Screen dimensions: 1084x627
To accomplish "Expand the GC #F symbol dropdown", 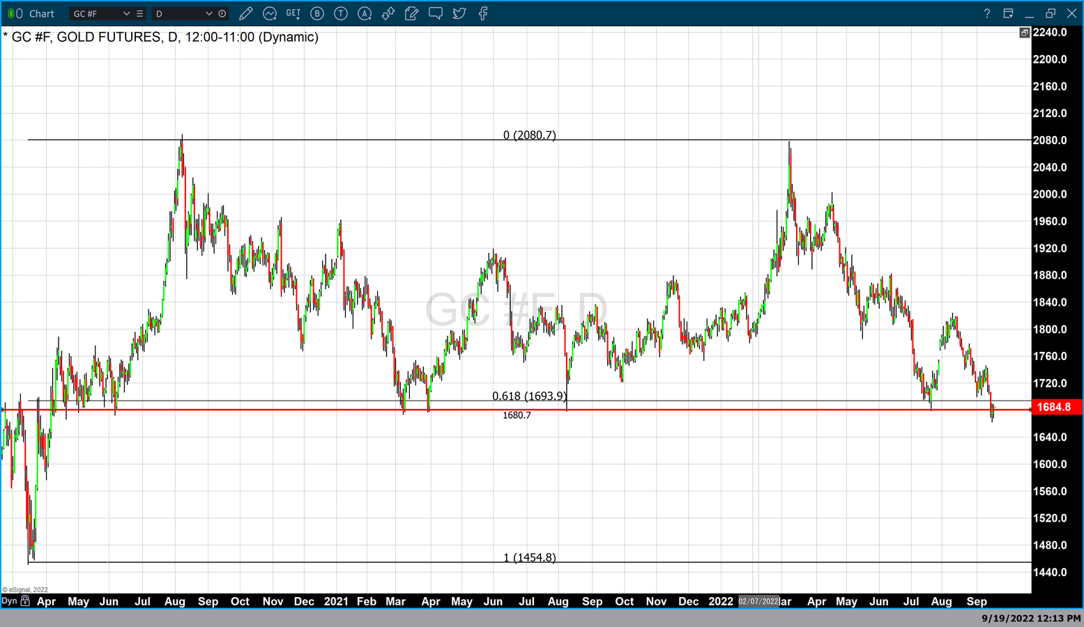I will [126, 13].
